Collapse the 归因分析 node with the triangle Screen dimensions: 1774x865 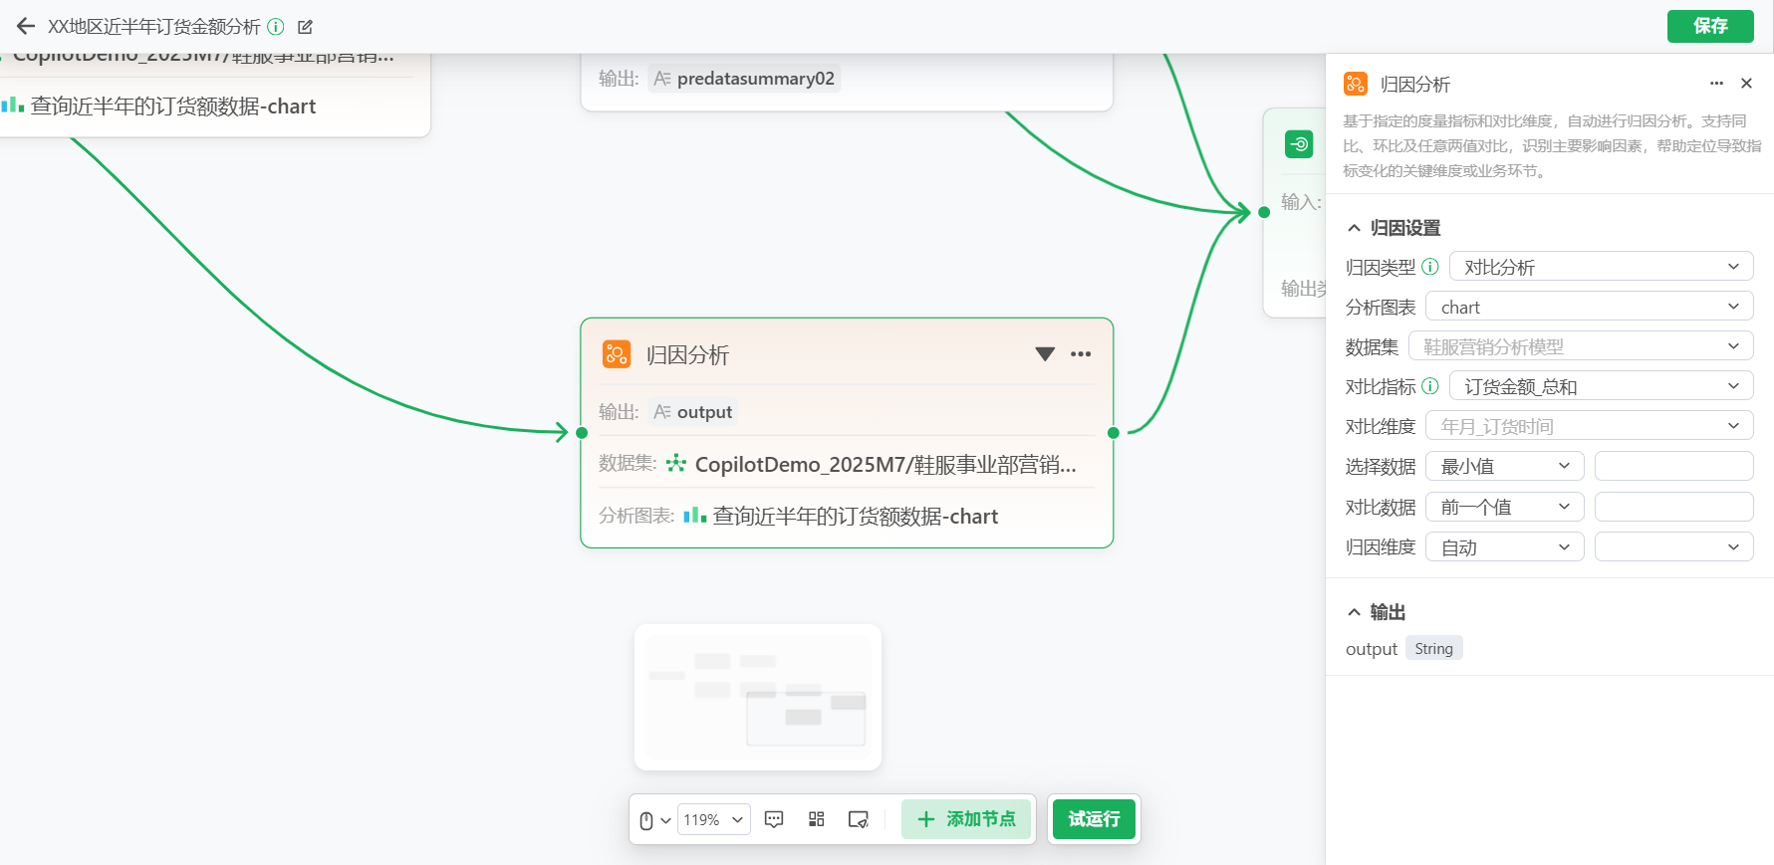tap(1045, 354)
